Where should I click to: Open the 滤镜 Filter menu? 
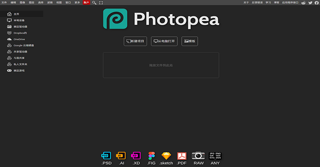click(x=50, y=3)
